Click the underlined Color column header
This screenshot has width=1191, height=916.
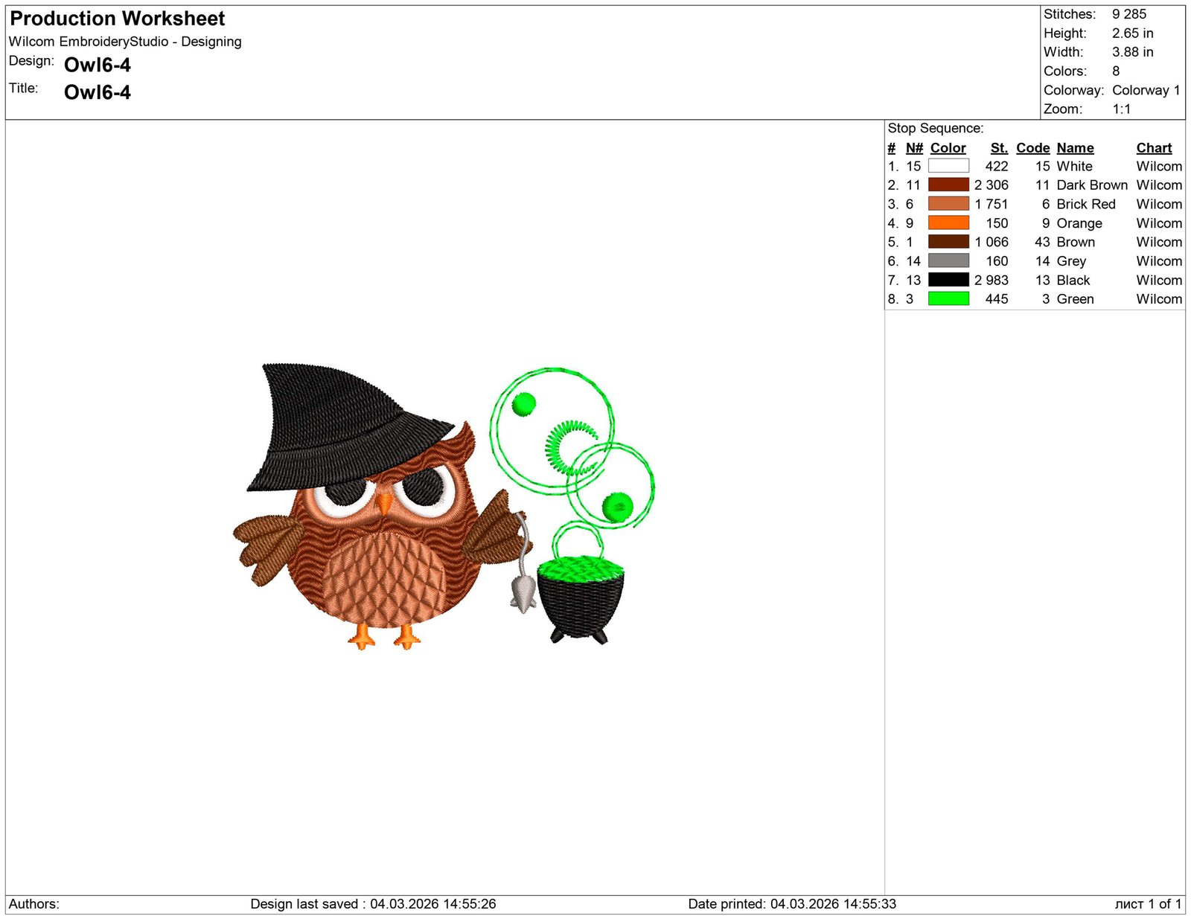[x=948, y=148]
